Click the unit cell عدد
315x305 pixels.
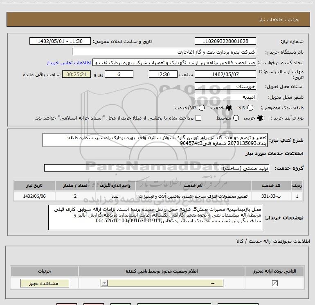115,196
